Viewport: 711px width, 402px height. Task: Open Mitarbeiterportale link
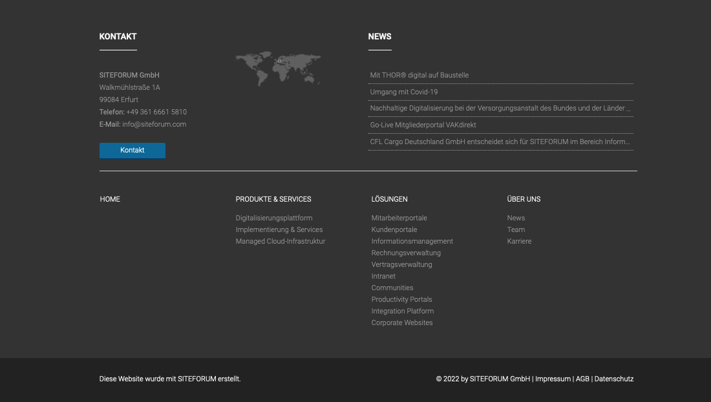click(x=399, y=218)
